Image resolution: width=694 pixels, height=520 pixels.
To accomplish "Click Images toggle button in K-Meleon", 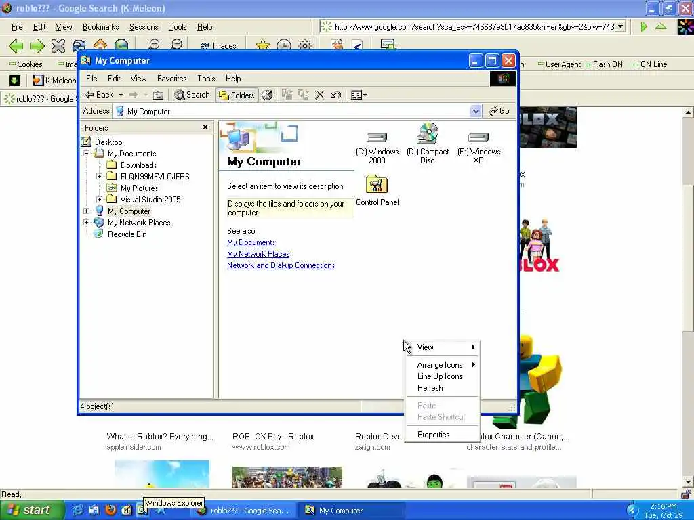I will click(218, 45).
